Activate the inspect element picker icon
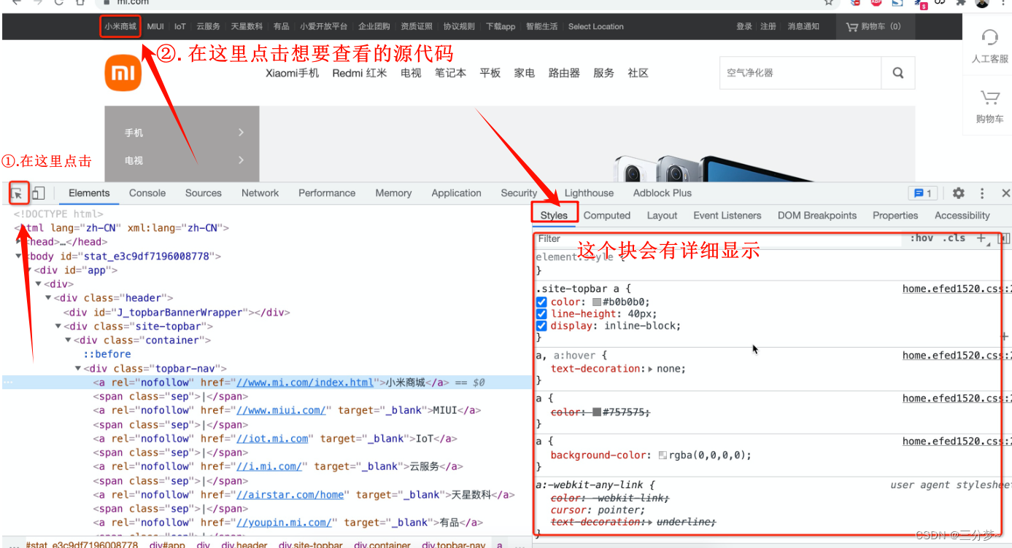Image resolution: width=1012 pixels, height=548 pixels. tap(18, 193)
